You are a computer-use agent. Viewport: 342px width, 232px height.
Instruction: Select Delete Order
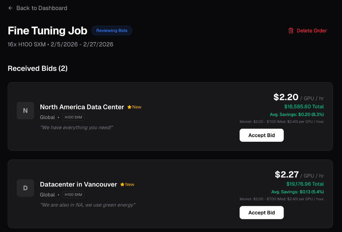pos(312,30)
